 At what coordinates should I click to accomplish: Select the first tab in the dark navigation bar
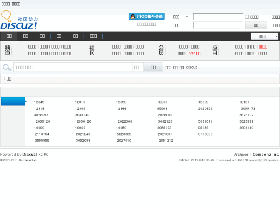9,36
